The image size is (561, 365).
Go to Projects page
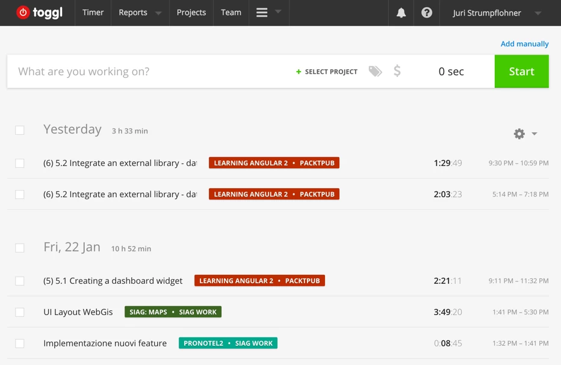(x=191, y=13)
